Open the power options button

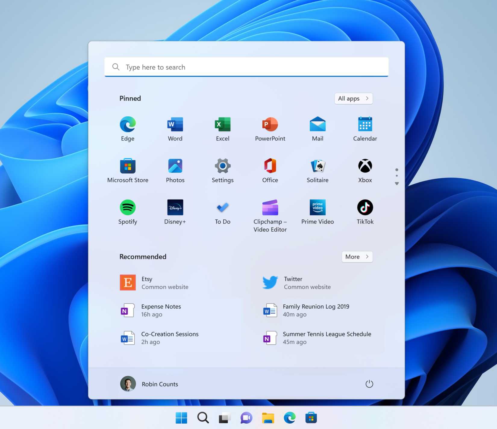(369, 384)
